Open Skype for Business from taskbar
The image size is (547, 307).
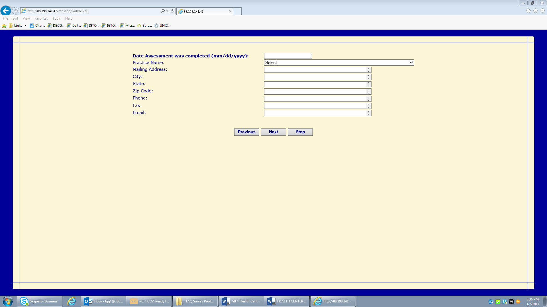[40, 301]
